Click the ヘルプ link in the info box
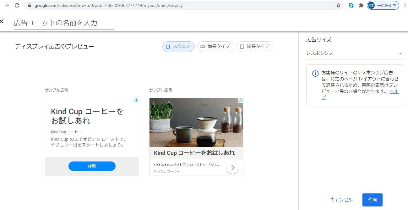This screenshot has width=408, height=210. (394, 91)
